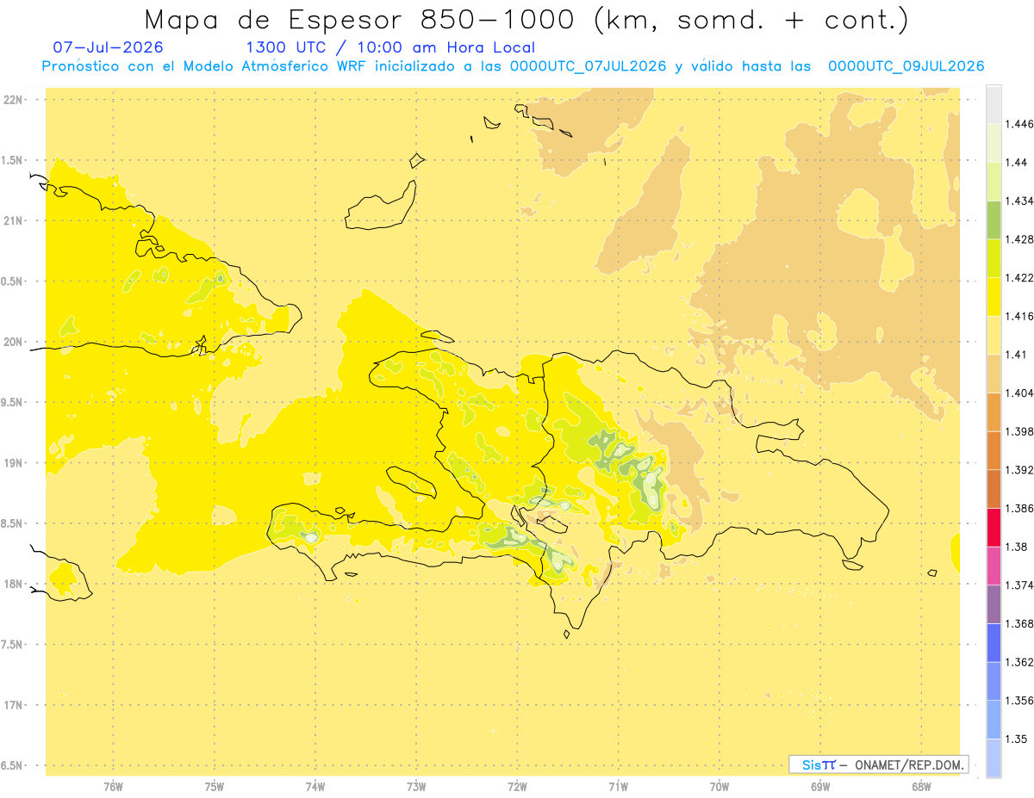Image resolution: width=1034 pixels, height=798 pixels.
Task: Click the "1.35" colorbar value
Action: [x=1015, y=739]
